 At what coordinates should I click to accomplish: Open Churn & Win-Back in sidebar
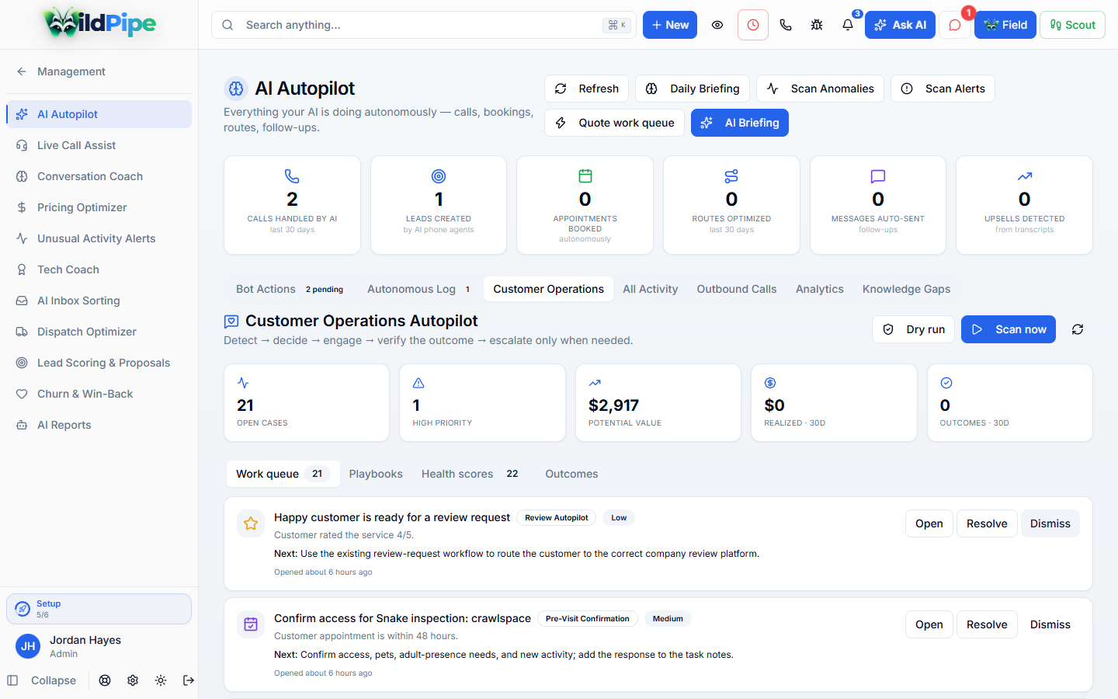tap(99, 394)
